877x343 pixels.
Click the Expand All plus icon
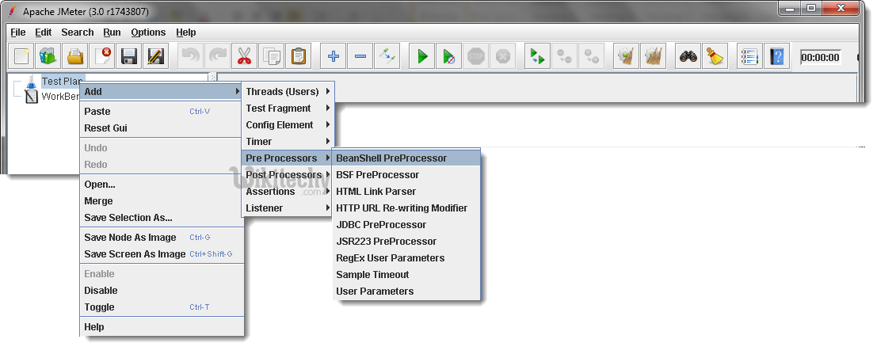pyautogui.click(x=334, y=56)
